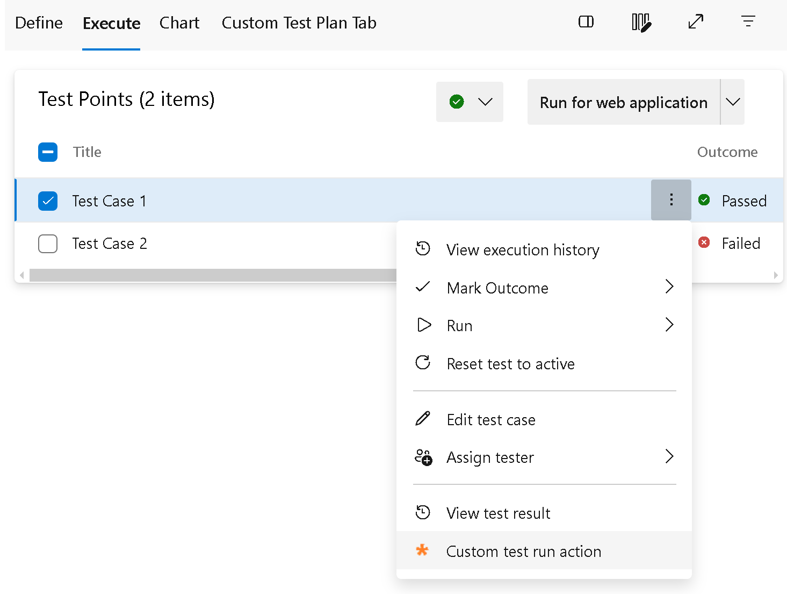Expand the Run for web application arrow
This screenshot has height=594, width=787.
pos(733,102)
